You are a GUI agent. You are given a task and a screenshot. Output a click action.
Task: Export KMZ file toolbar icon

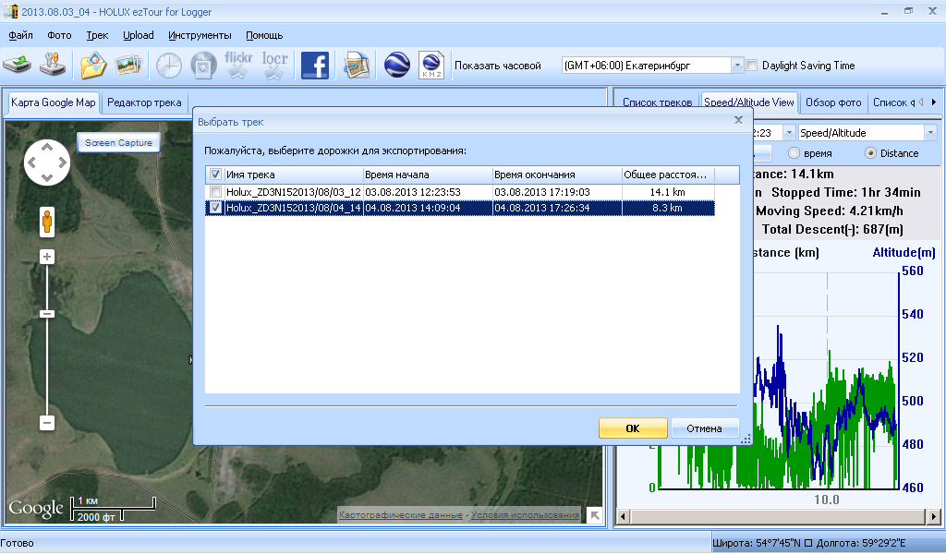click(x=431, y=66)
